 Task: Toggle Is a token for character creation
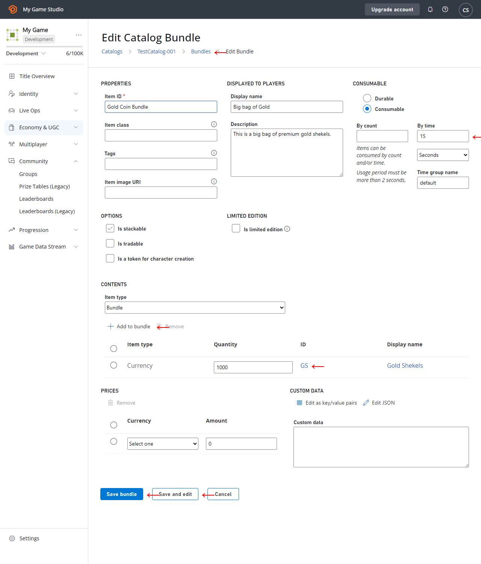(110, 258)
